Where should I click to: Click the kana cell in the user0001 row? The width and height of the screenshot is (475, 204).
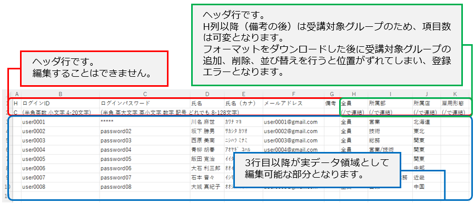pos(243,122)
